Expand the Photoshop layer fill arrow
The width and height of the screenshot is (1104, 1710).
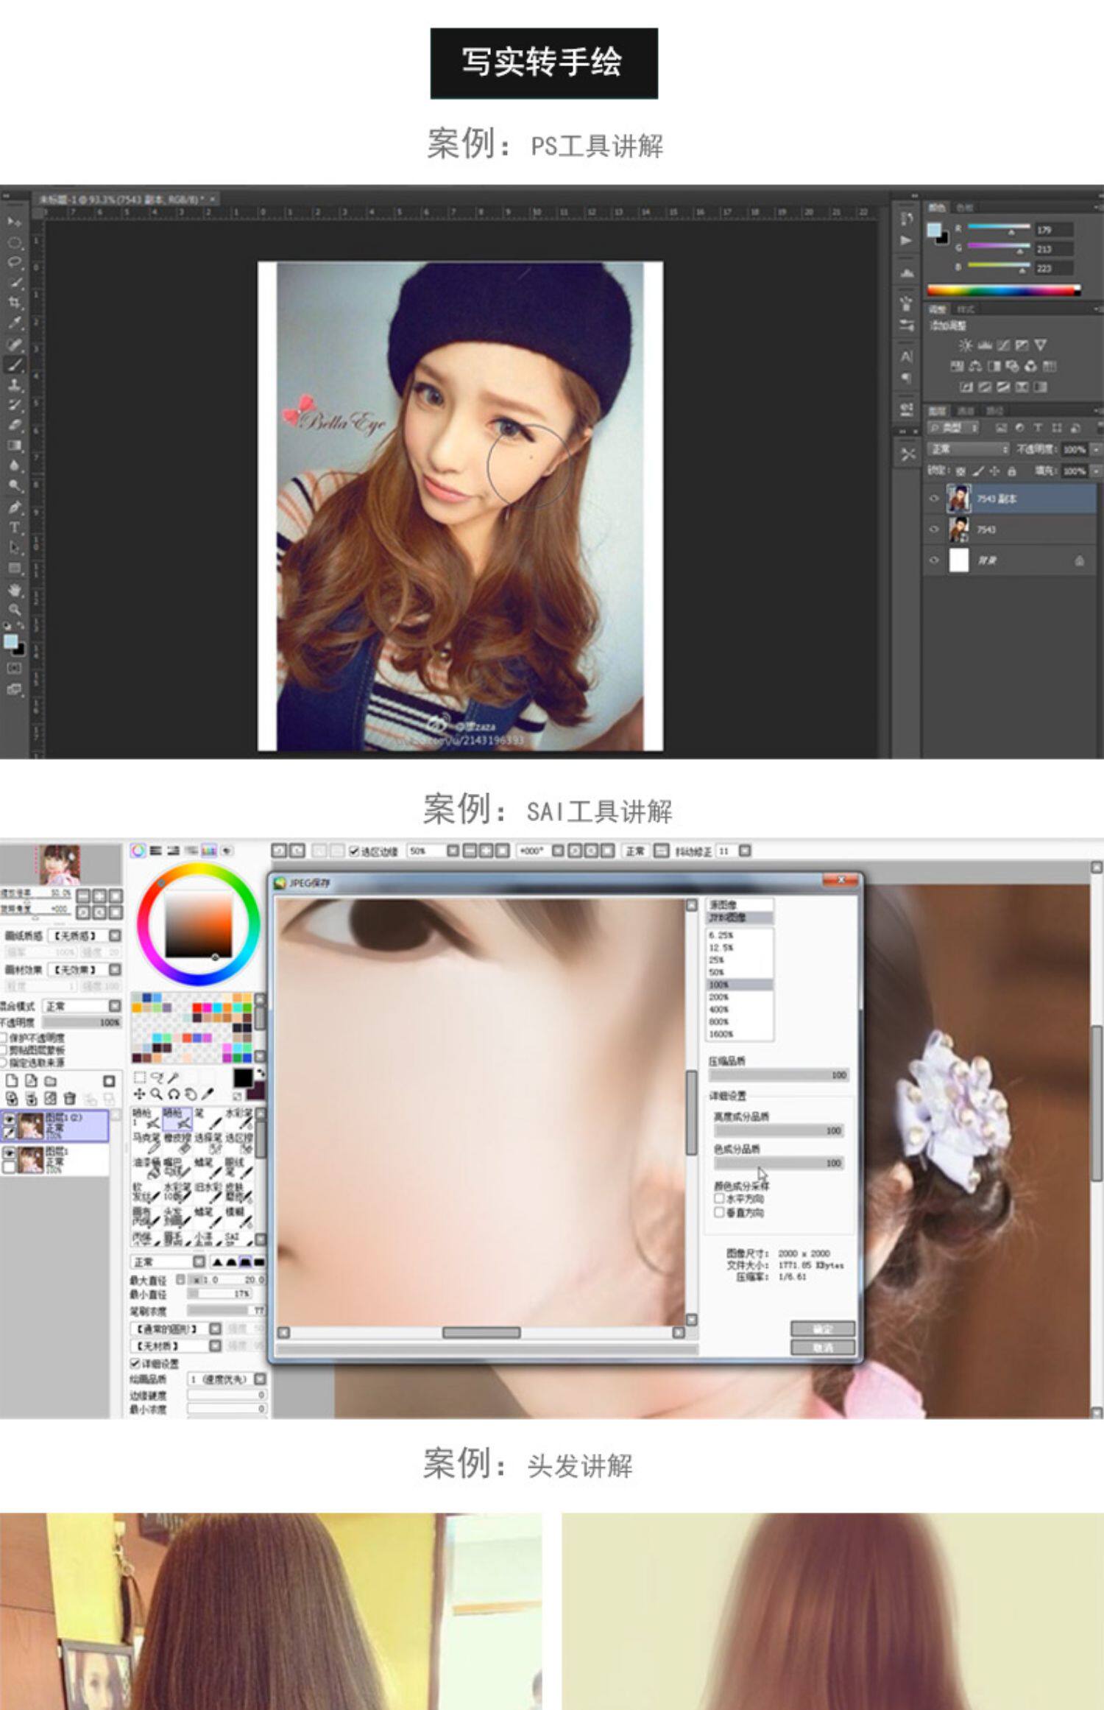click(1096, 471)
